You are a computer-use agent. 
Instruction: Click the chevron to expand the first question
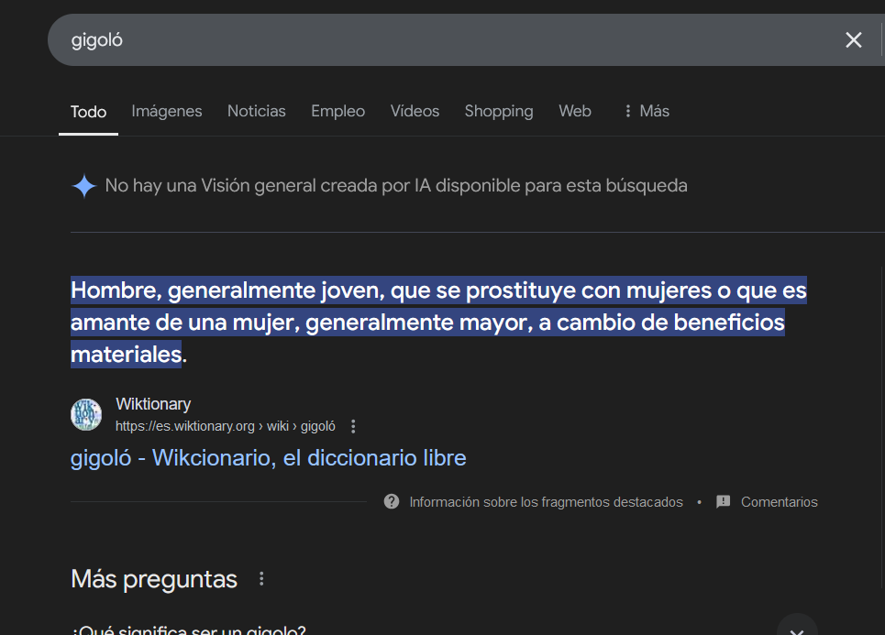pyautogui.click(x=797, y=629)
